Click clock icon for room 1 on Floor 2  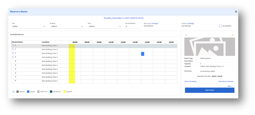(13, 53)
